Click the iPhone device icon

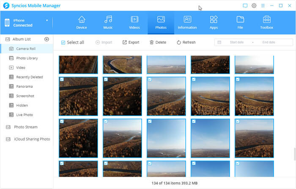tap(7, 22)
